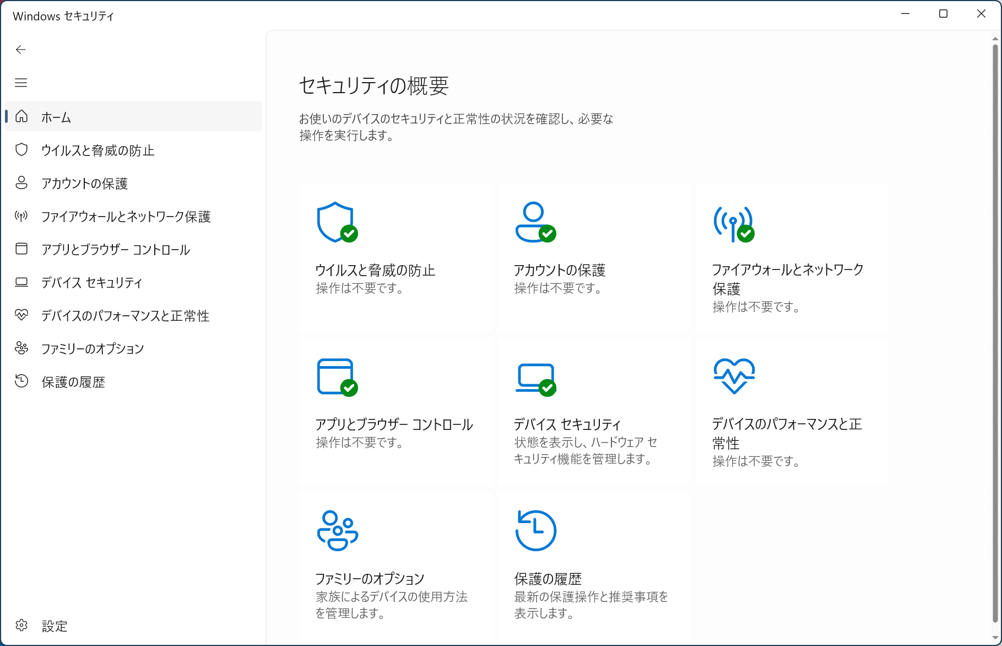Image resolution: width=1002 pixels, height=646 pixels.
Task: Open the device performance heart tile icon
Action: click(x=734, y=376)
